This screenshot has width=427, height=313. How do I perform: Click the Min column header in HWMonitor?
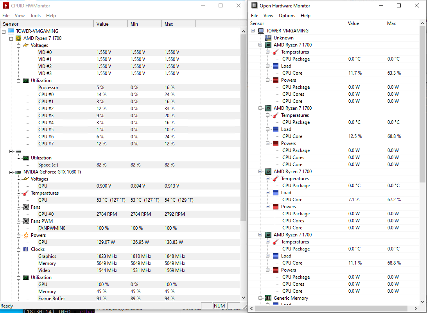click(x=145, y=24)
